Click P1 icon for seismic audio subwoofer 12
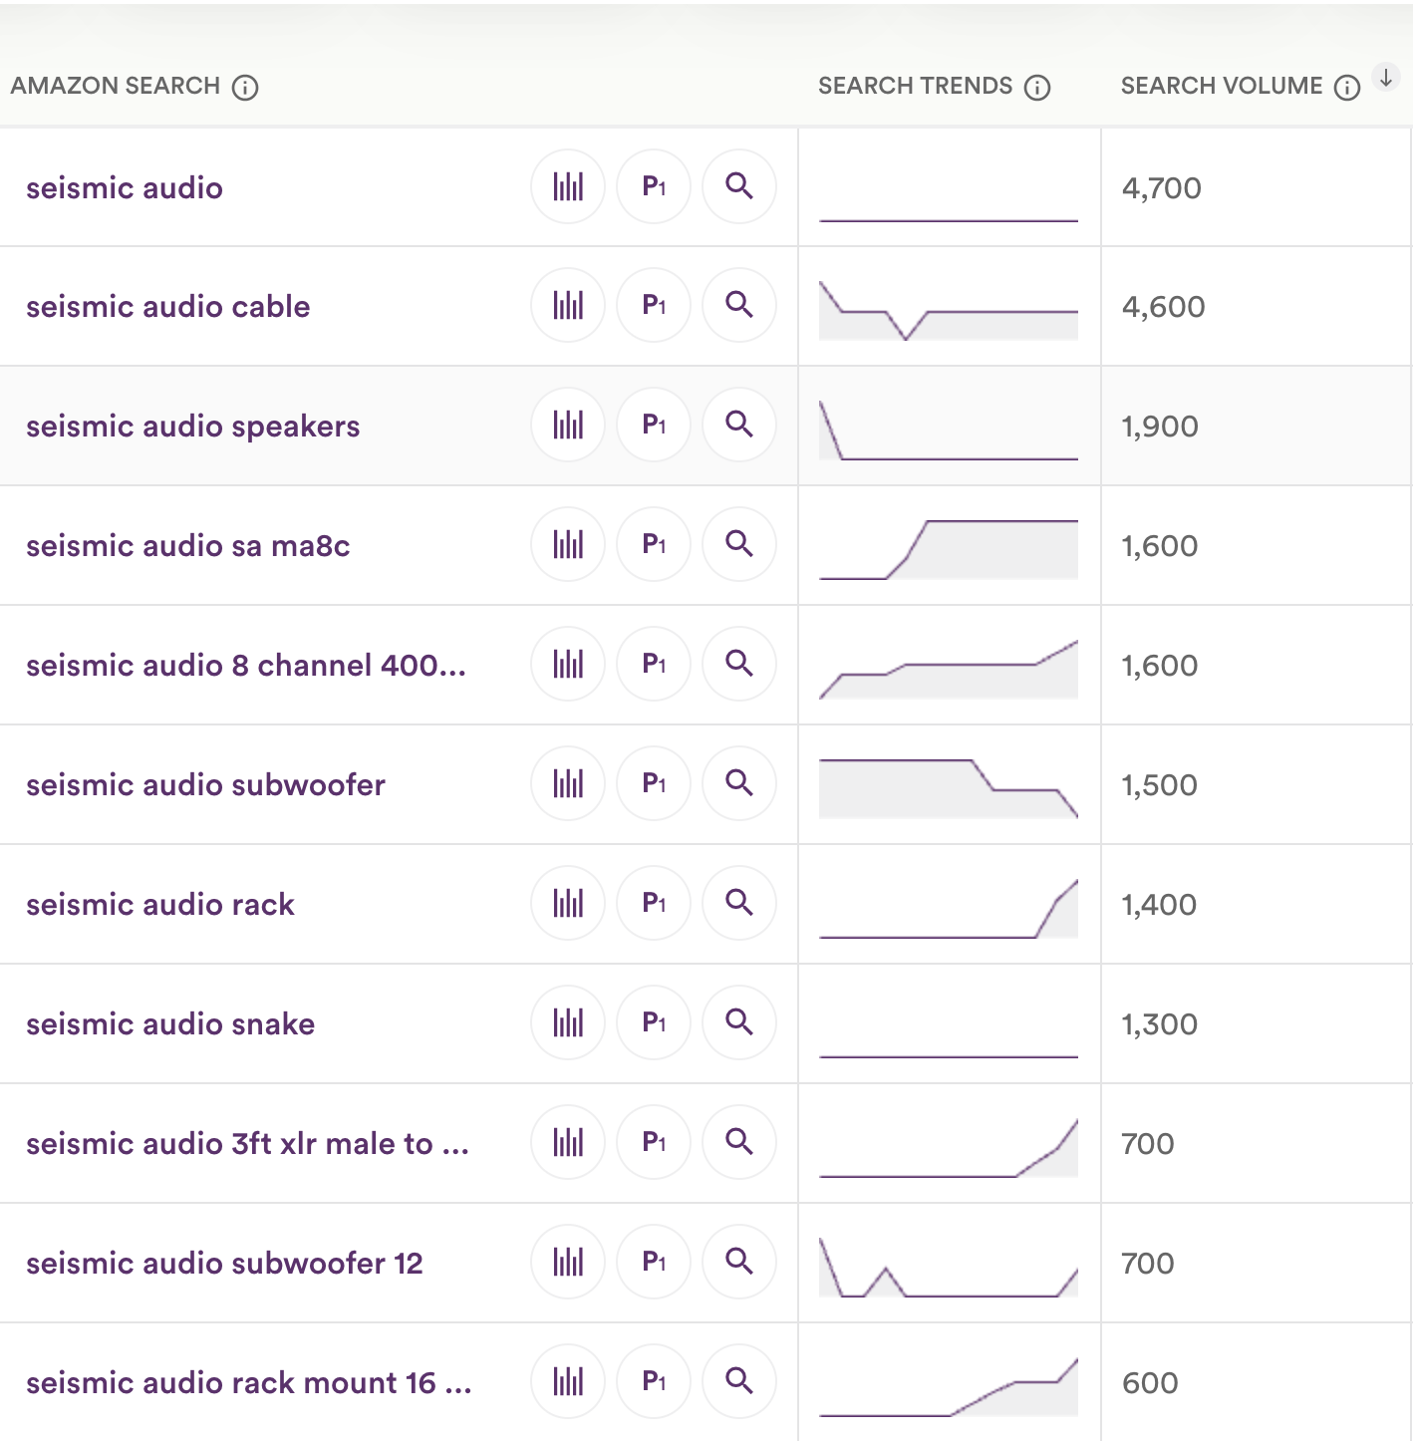Screen dimensions: 1413x1441 654,1262
